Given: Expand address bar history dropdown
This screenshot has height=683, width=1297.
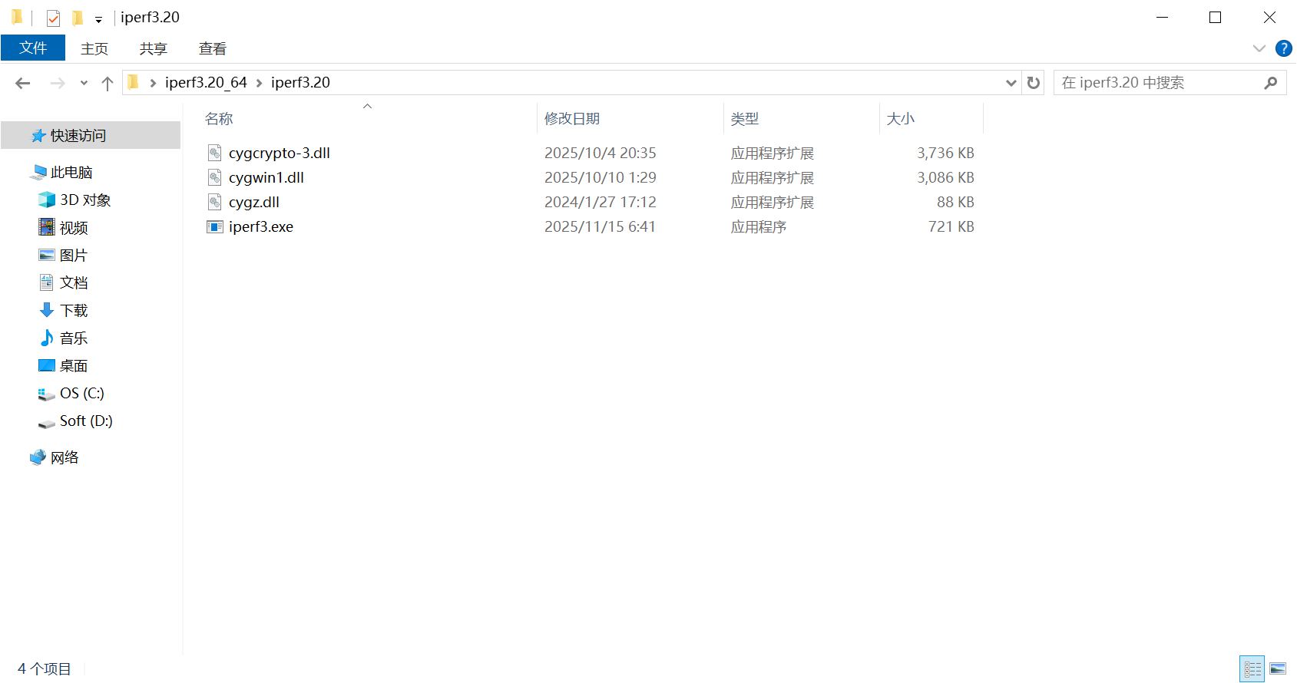Looking at the screenshot, I should tap(1011, 83).
